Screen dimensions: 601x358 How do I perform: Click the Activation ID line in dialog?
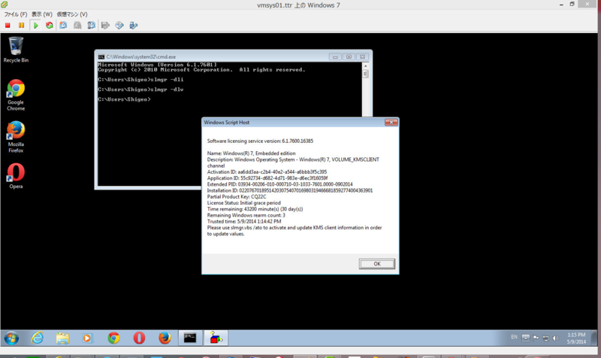267,172
